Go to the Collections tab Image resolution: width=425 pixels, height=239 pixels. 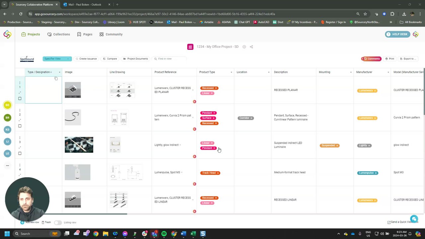59,34
